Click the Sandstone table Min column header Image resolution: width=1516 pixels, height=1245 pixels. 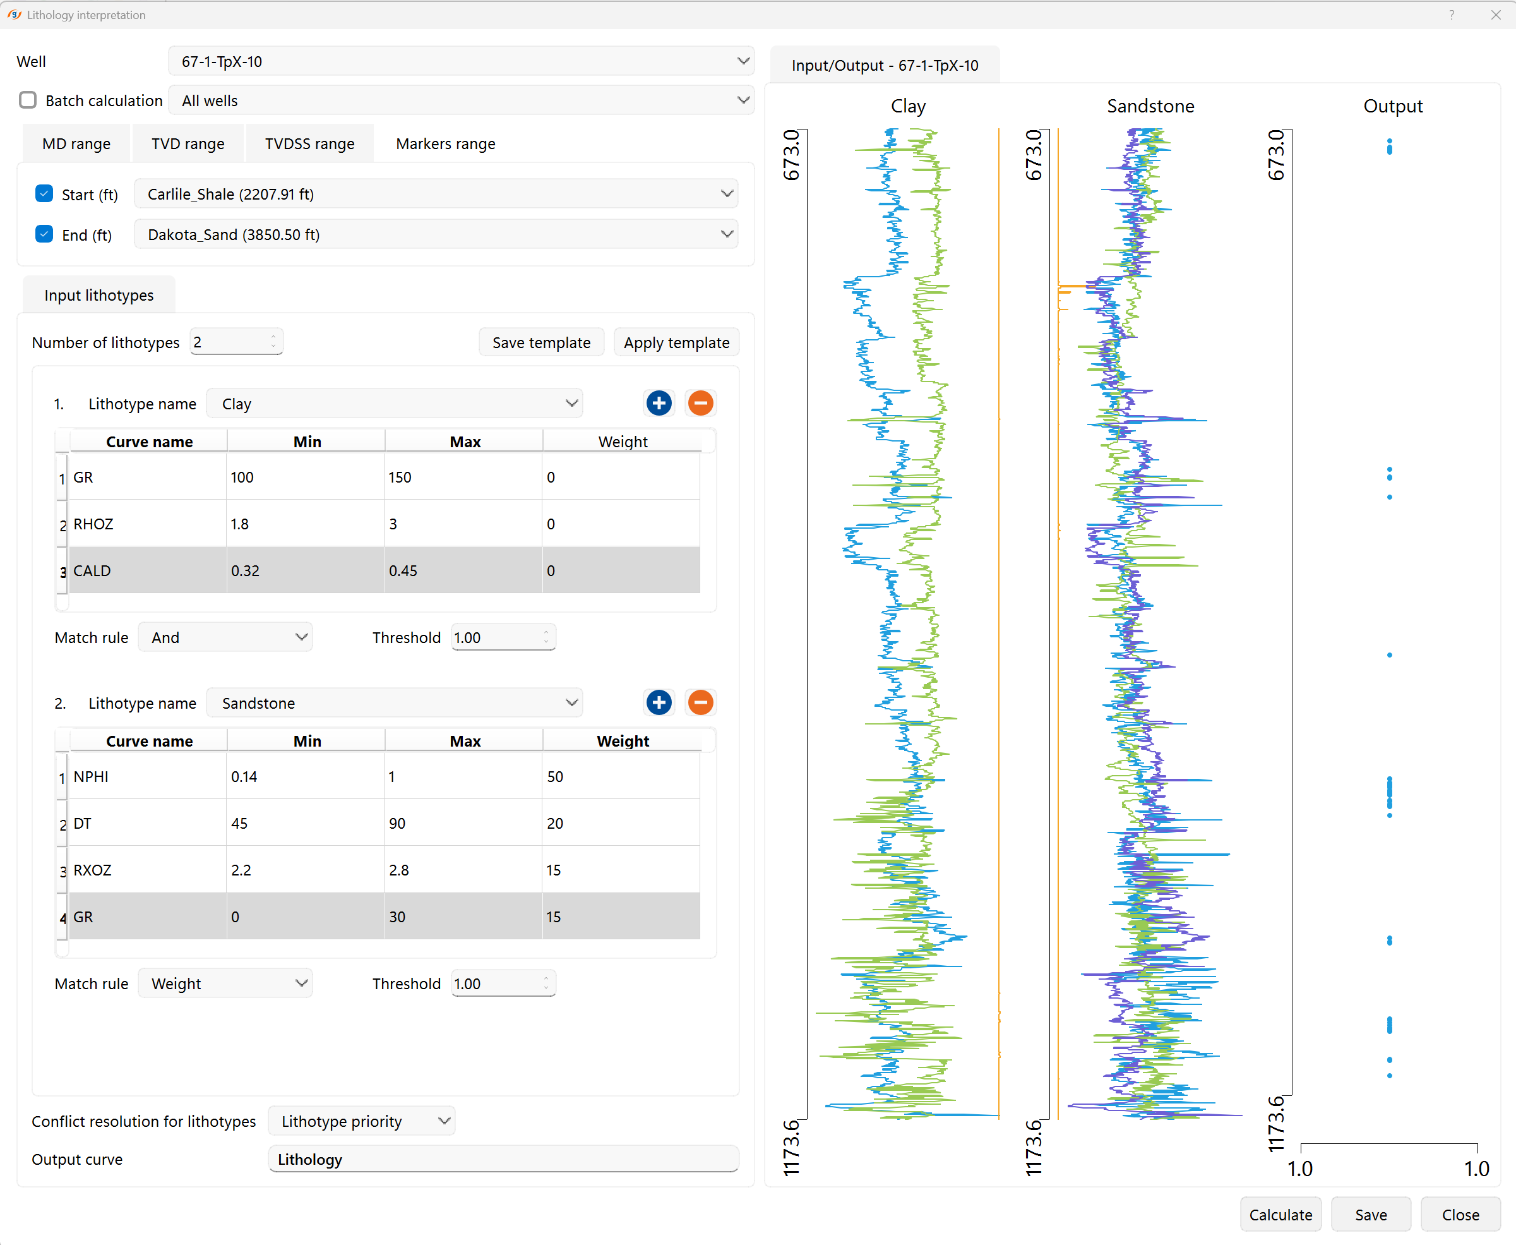pyautogui.click(x=307, y=740)
